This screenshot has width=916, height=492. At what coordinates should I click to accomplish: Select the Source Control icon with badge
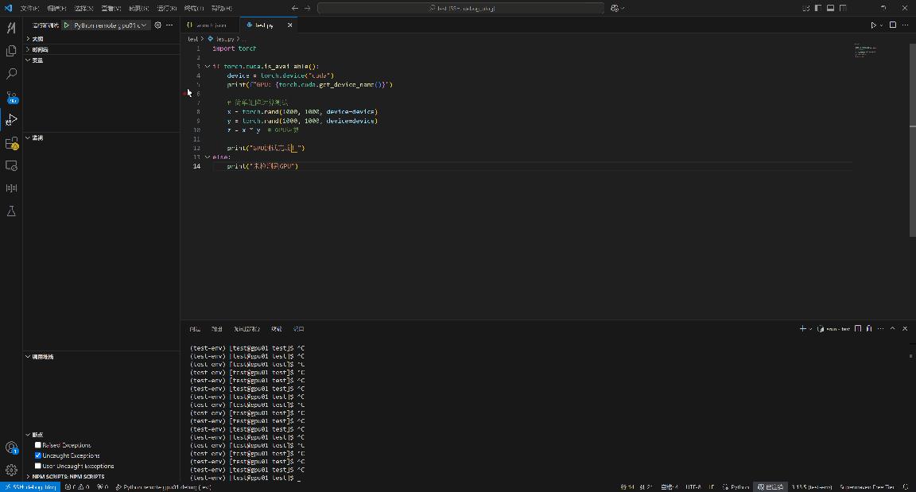pyautogui.click(x=11, y=96)
